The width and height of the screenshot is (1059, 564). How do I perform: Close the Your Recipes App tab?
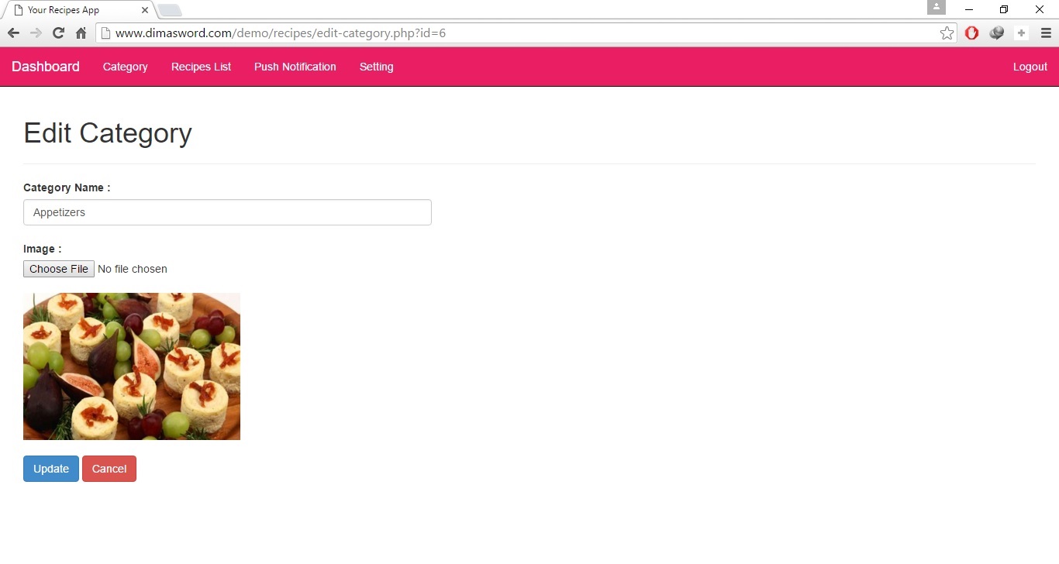click(145, 10)
